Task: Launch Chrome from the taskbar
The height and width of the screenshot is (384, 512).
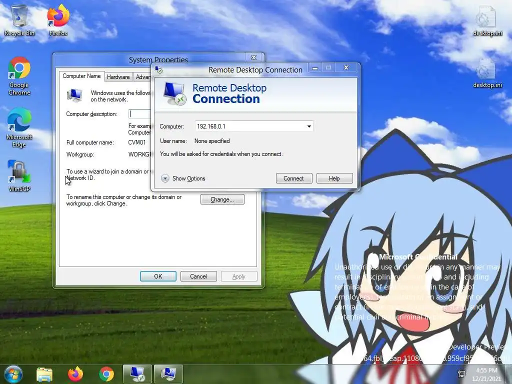Action: [x=106, y=374]
